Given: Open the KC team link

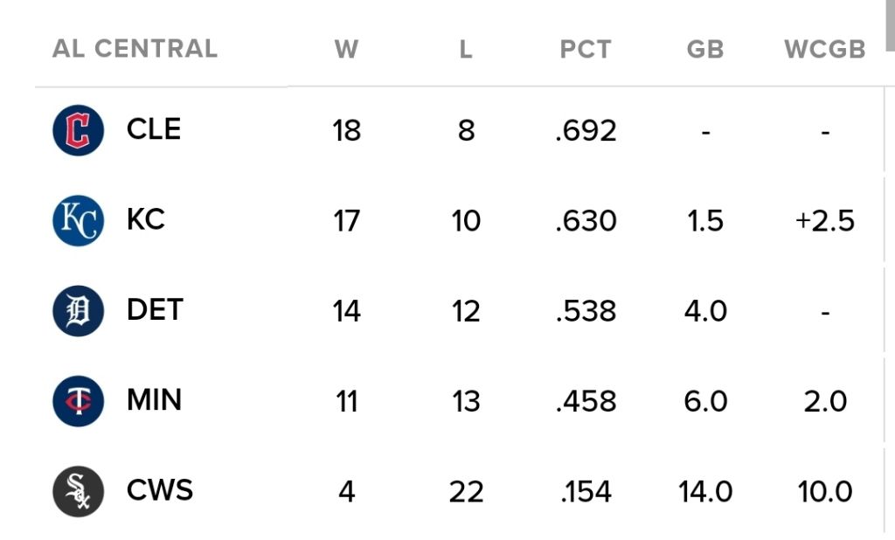Looking at the screenshot, I should click(x=146, y=219).
